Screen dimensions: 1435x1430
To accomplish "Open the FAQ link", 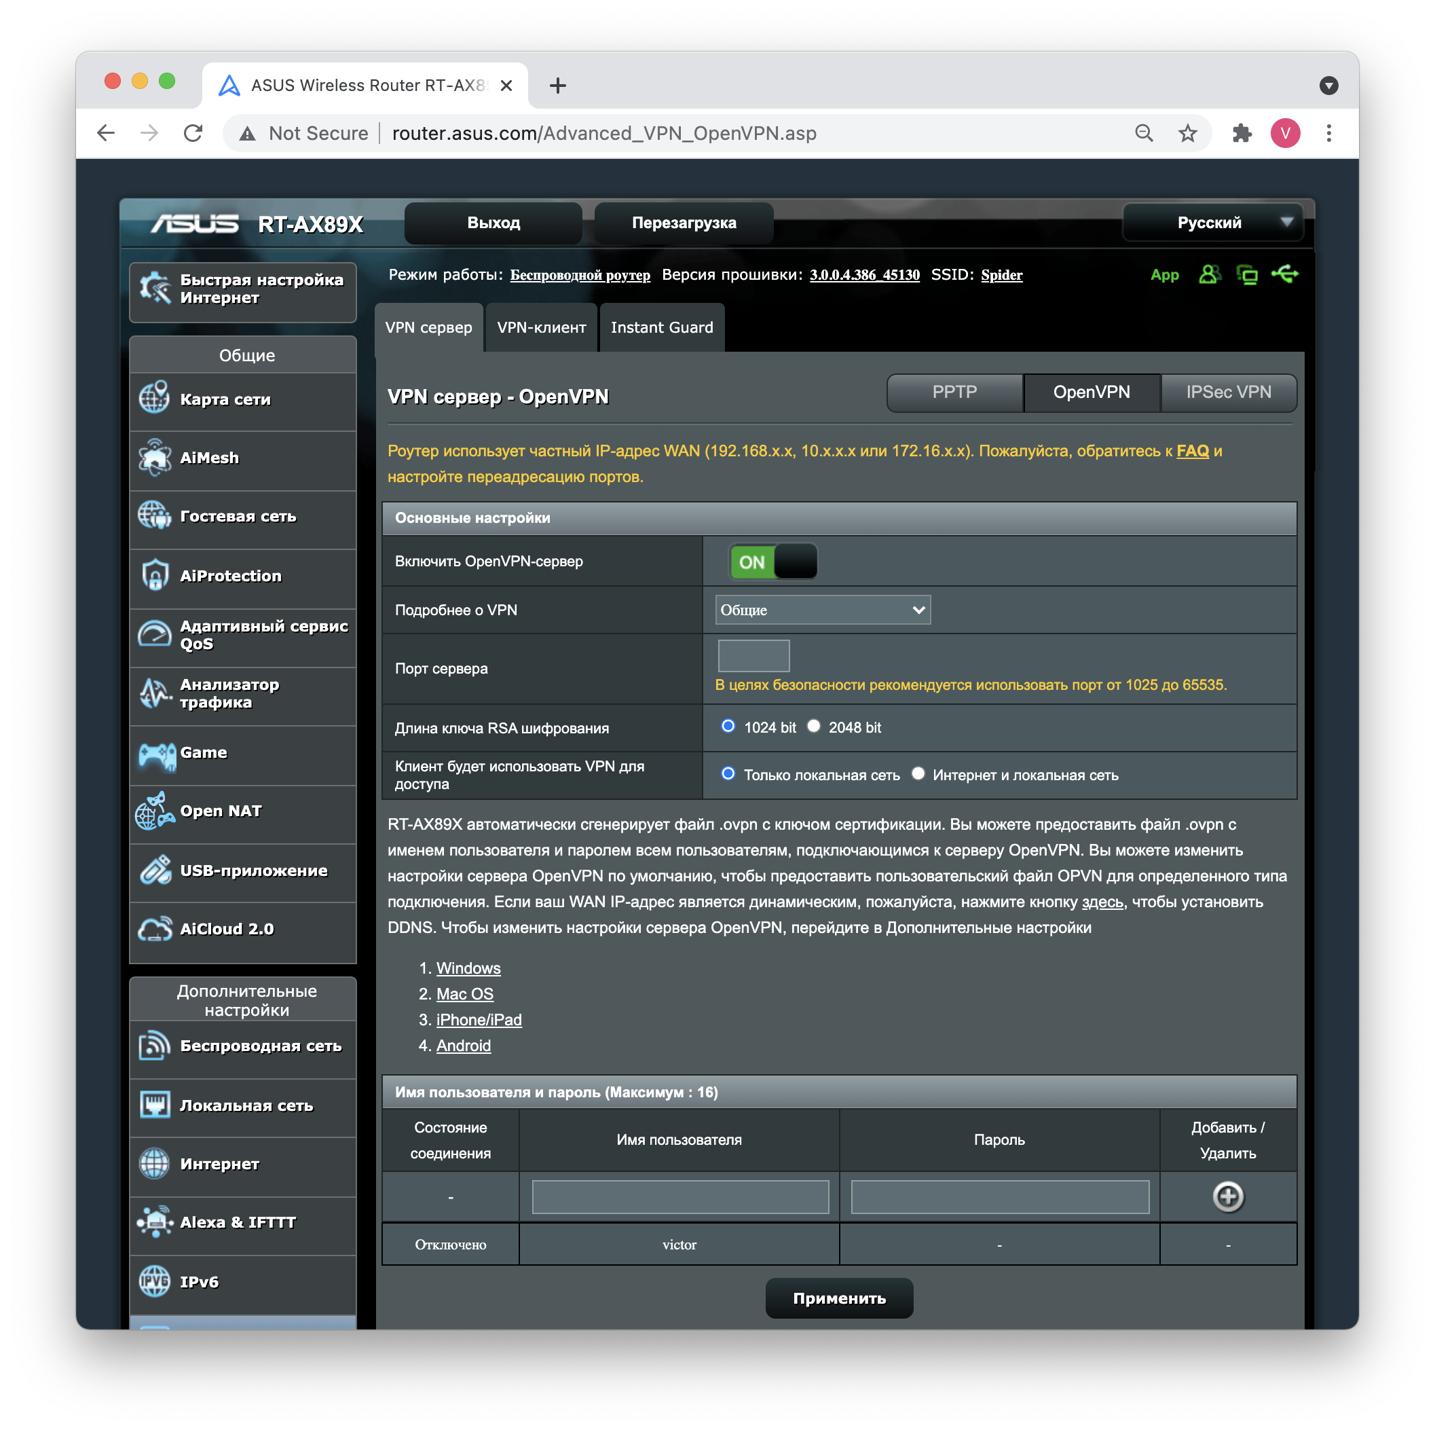I will (1192, 451).
